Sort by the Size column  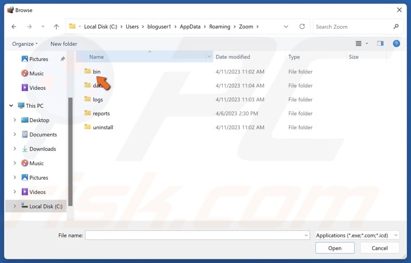click(353, 57)
